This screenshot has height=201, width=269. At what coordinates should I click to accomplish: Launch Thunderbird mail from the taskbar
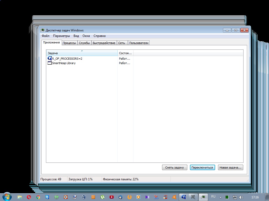(x=120, y=197)
